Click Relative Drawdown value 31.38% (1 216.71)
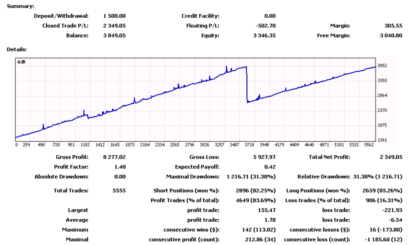 [x=378, y=177]
